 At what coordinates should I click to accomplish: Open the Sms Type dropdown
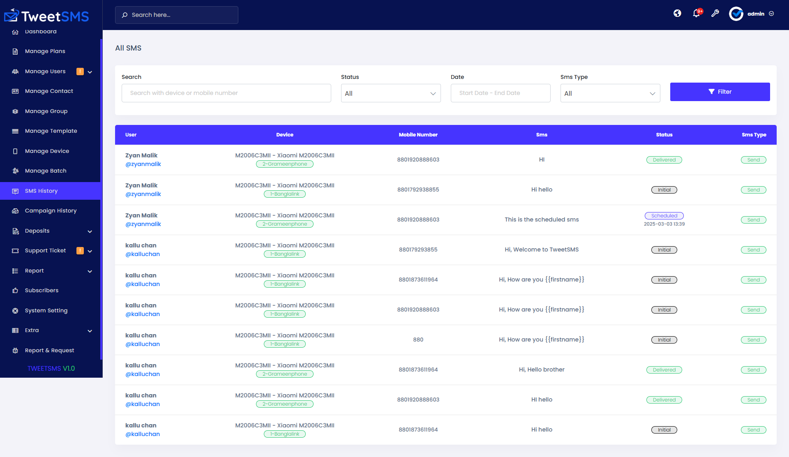coord(610,93)
